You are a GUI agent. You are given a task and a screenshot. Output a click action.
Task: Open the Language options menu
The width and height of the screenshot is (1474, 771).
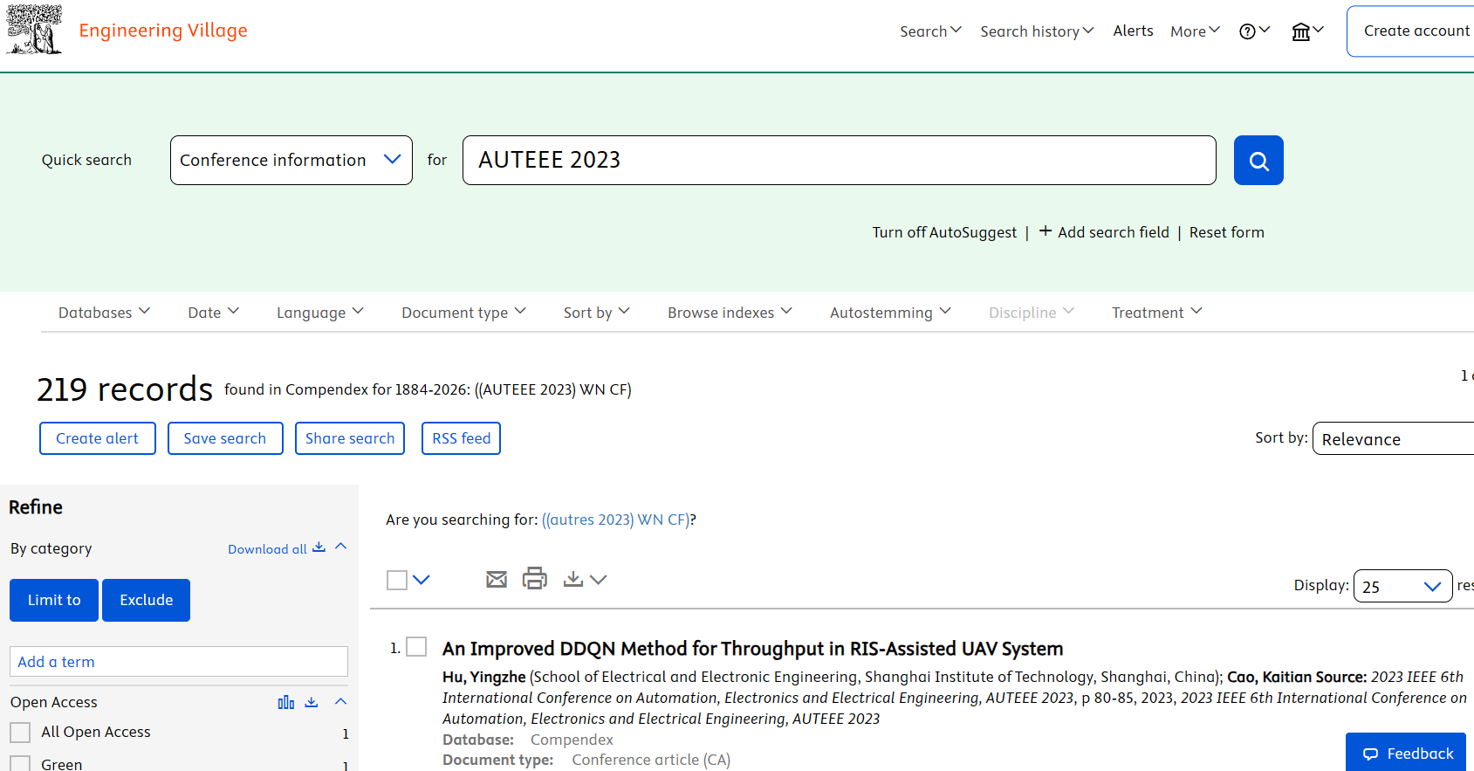pos(319,313)
